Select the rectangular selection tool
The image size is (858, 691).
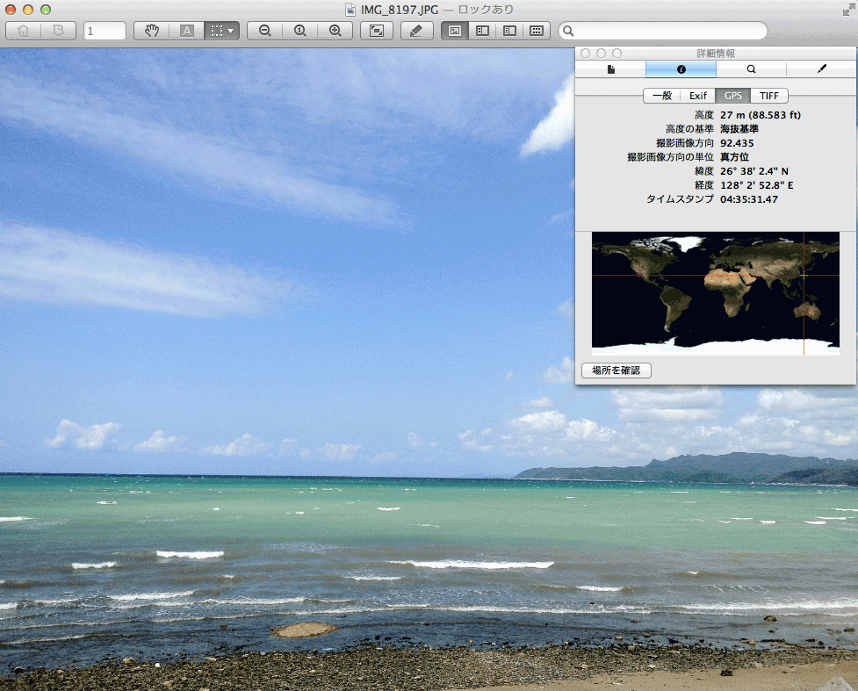pos(217,31)
